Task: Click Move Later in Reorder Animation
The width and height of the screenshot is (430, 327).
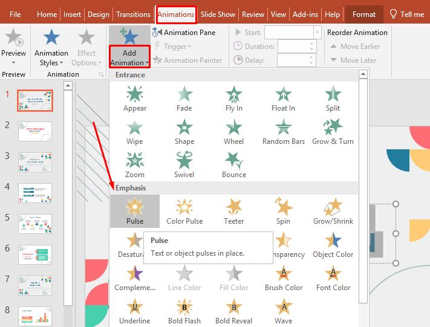Action: pos(354,60)
